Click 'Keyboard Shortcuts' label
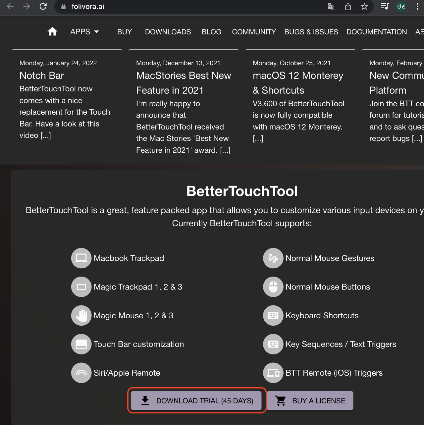 tap(322, 316)
